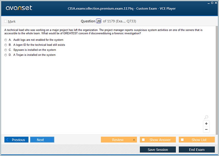Click the Save Session button
The width and height of the screenshot is (219, 156).
pyautogui.click(x=158, y=150)
